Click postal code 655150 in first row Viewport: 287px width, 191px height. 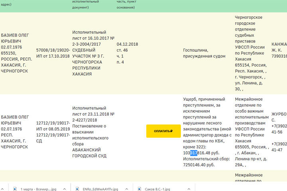tap(8, 53)
